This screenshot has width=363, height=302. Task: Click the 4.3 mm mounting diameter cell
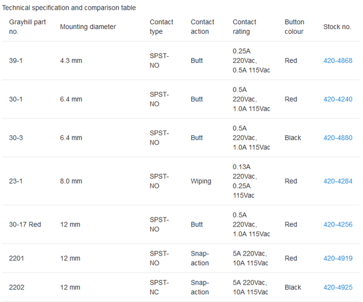coord(71,61)
